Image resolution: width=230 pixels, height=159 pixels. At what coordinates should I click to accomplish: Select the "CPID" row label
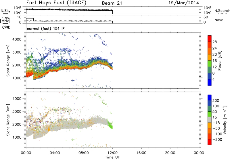6,27
